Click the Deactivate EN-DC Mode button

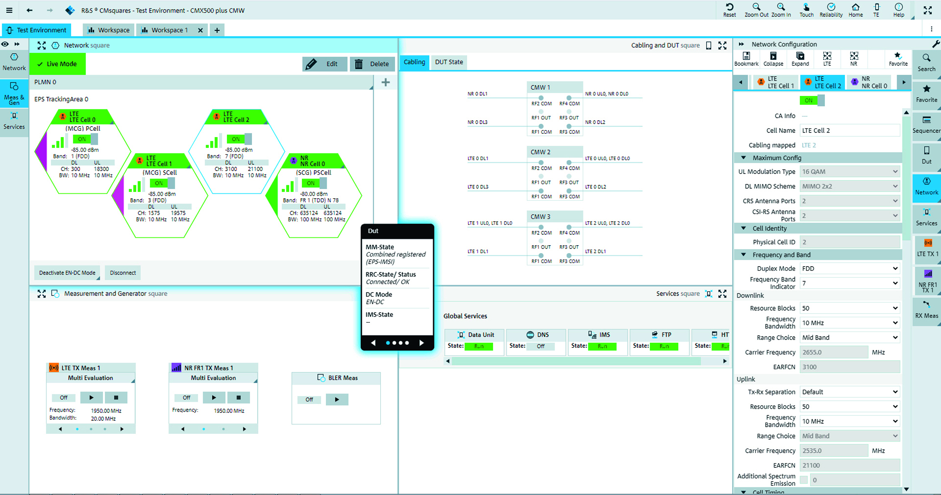pyautogui.click(x=67, y=272)
